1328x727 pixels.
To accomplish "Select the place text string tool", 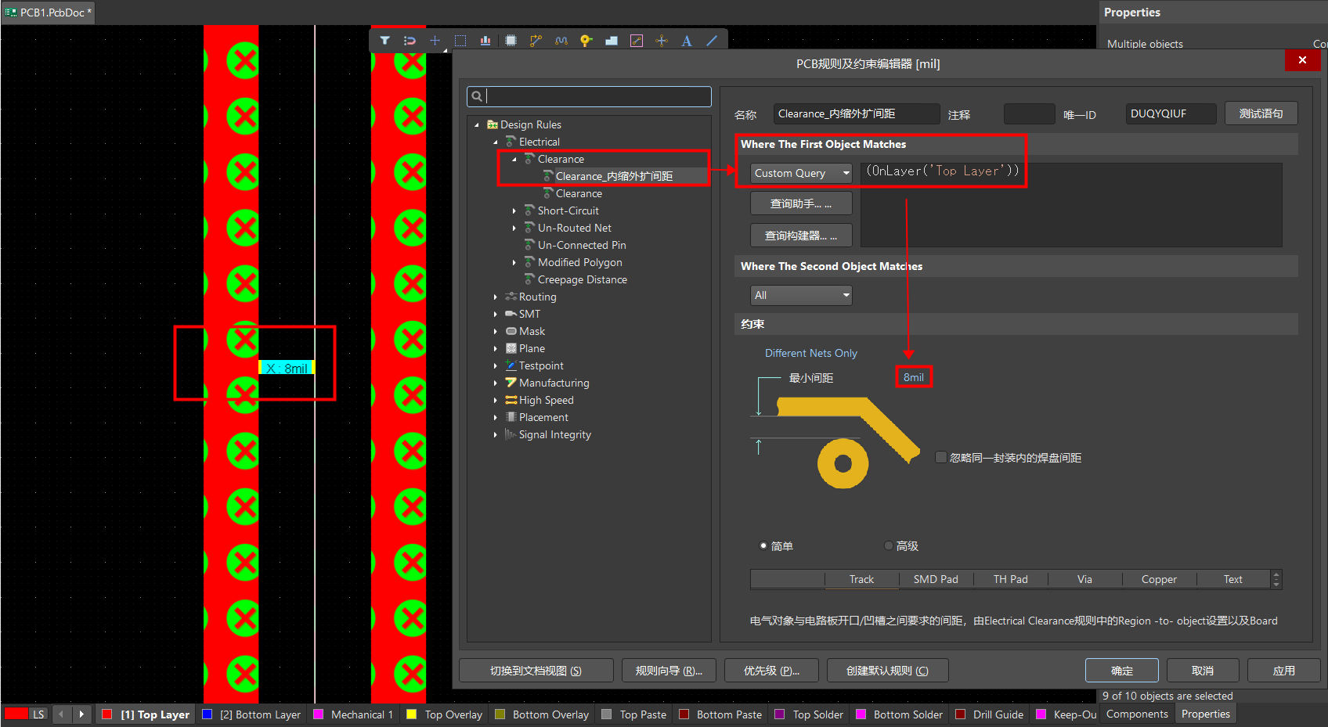I will [x=687, y=41].
